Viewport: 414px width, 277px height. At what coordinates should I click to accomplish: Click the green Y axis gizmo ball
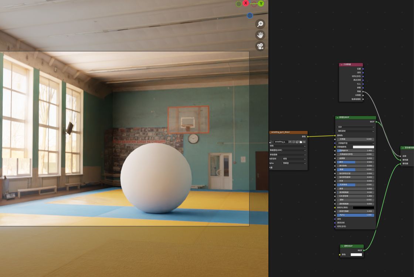tap(261, 3)
